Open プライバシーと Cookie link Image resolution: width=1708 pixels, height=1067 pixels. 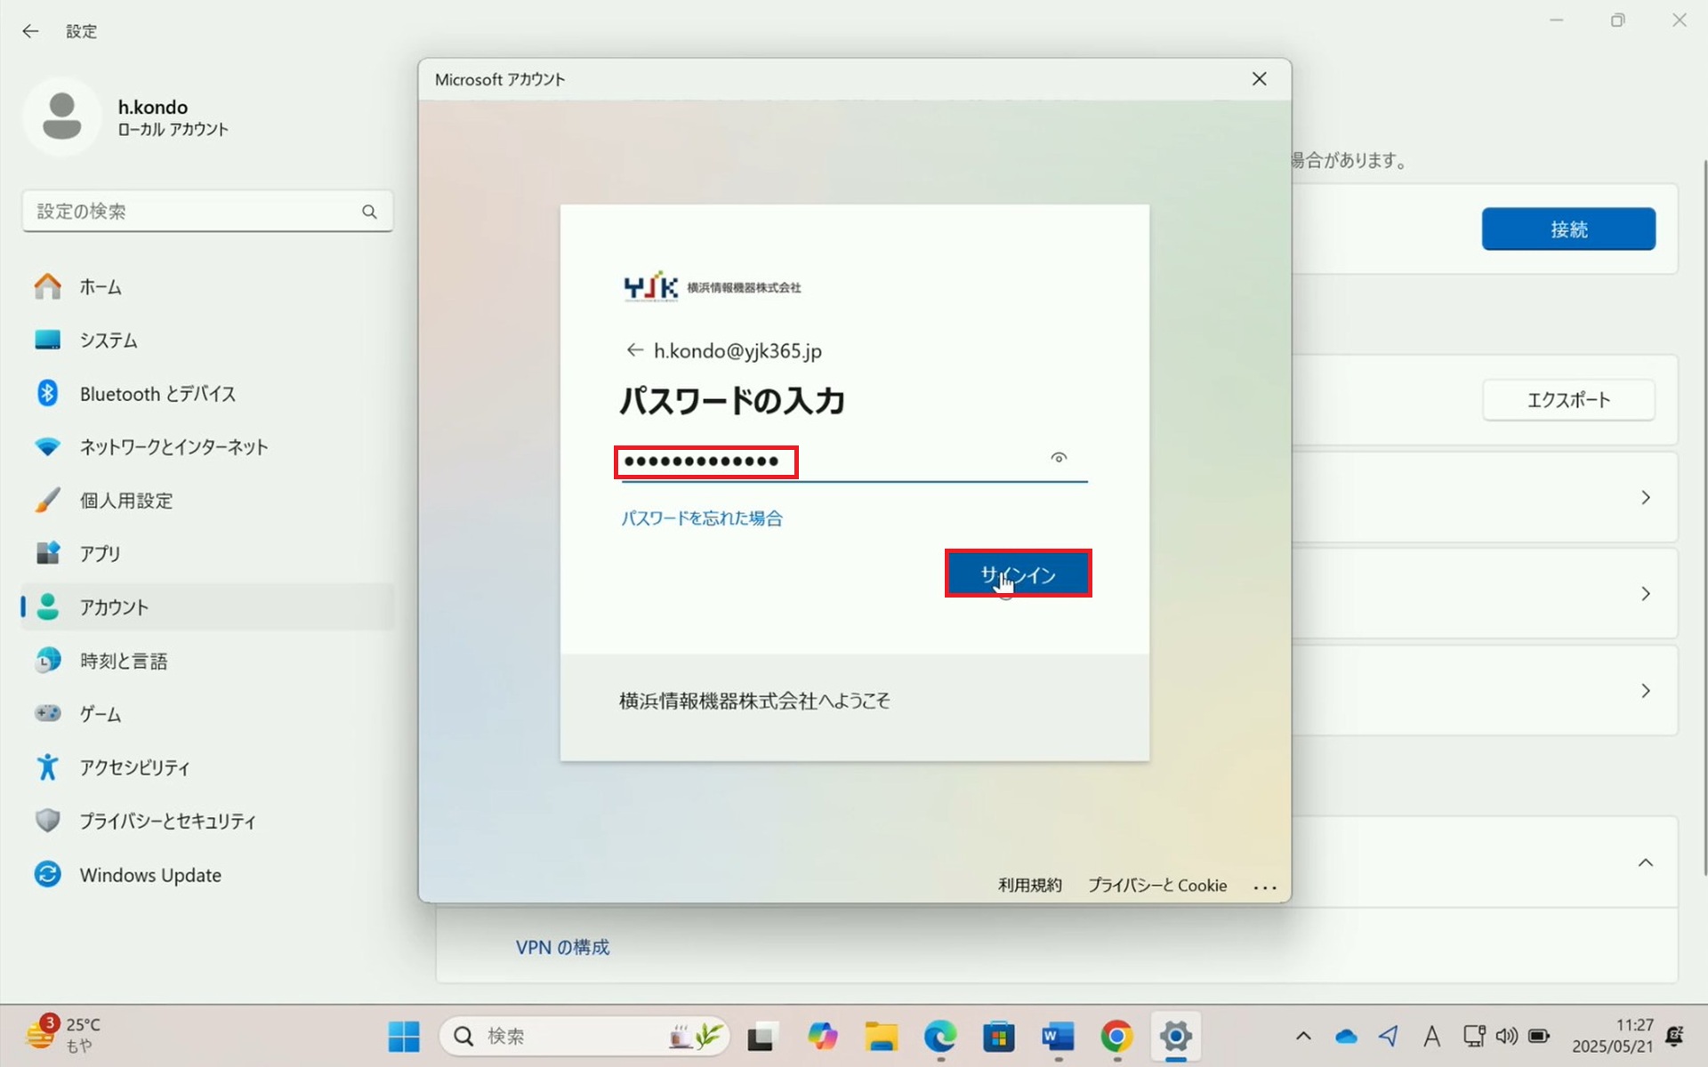(1157, 886)
